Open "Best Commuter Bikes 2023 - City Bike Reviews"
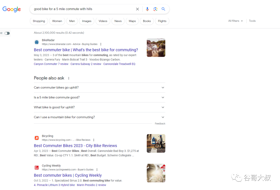Screen dimensions: 280x190 coord(75,146)
